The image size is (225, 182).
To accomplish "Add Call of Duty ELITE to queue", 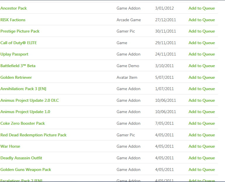I will [x=202, y=43].
